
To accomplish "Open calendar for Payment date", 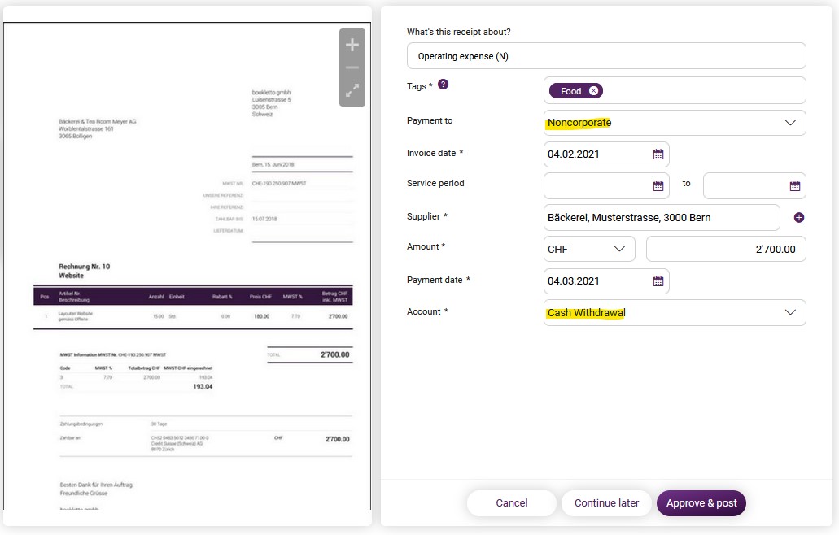I will [x=658, y=281].
